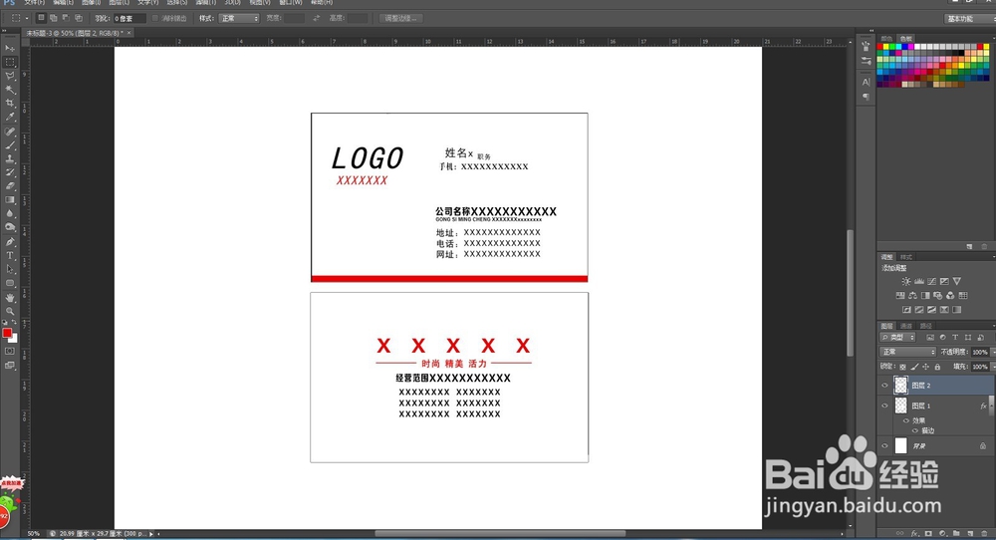Select the Eyedropper tool
996x540 pixels.
(10, 117)
